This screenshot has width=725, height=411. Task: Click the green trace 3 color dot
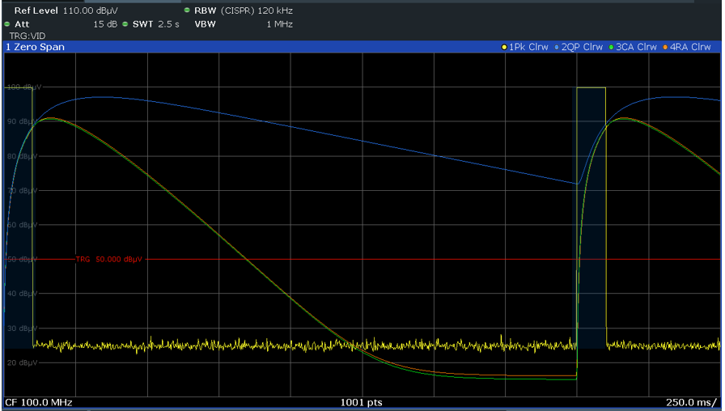(611, 47)
